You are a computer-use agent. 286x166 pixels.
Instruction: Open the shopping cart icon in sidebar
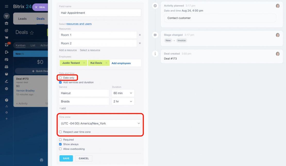(6, 38)
